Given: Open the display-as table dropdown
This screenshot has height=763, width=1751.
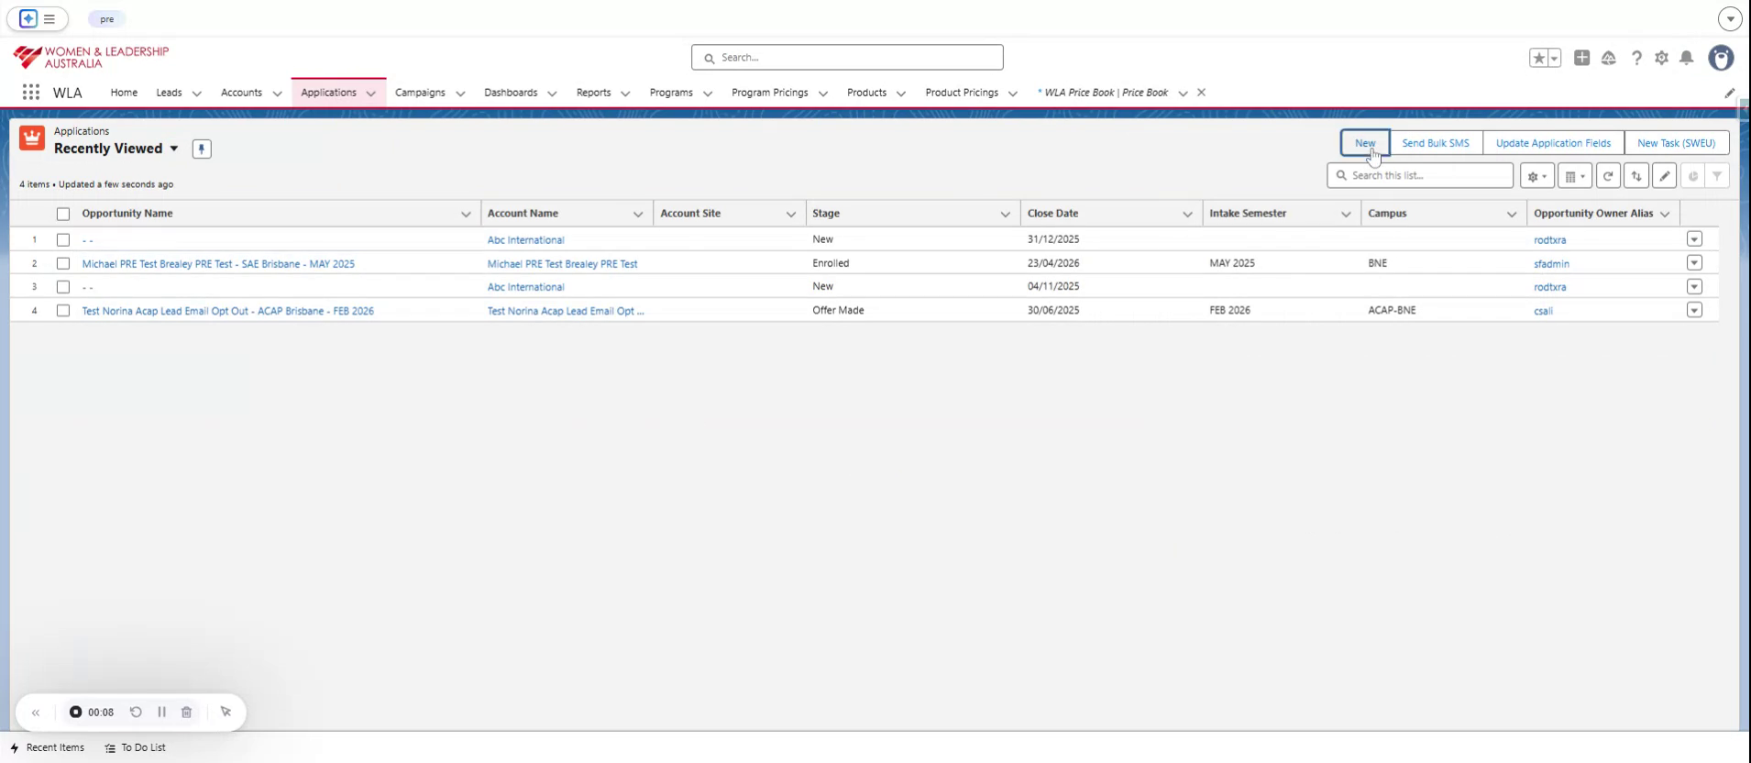Looking at the screenshot, I should click(1575, 176).
